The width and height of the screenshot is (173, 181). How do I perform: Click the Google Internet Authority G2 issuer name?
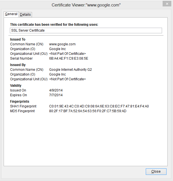point(70,70)
